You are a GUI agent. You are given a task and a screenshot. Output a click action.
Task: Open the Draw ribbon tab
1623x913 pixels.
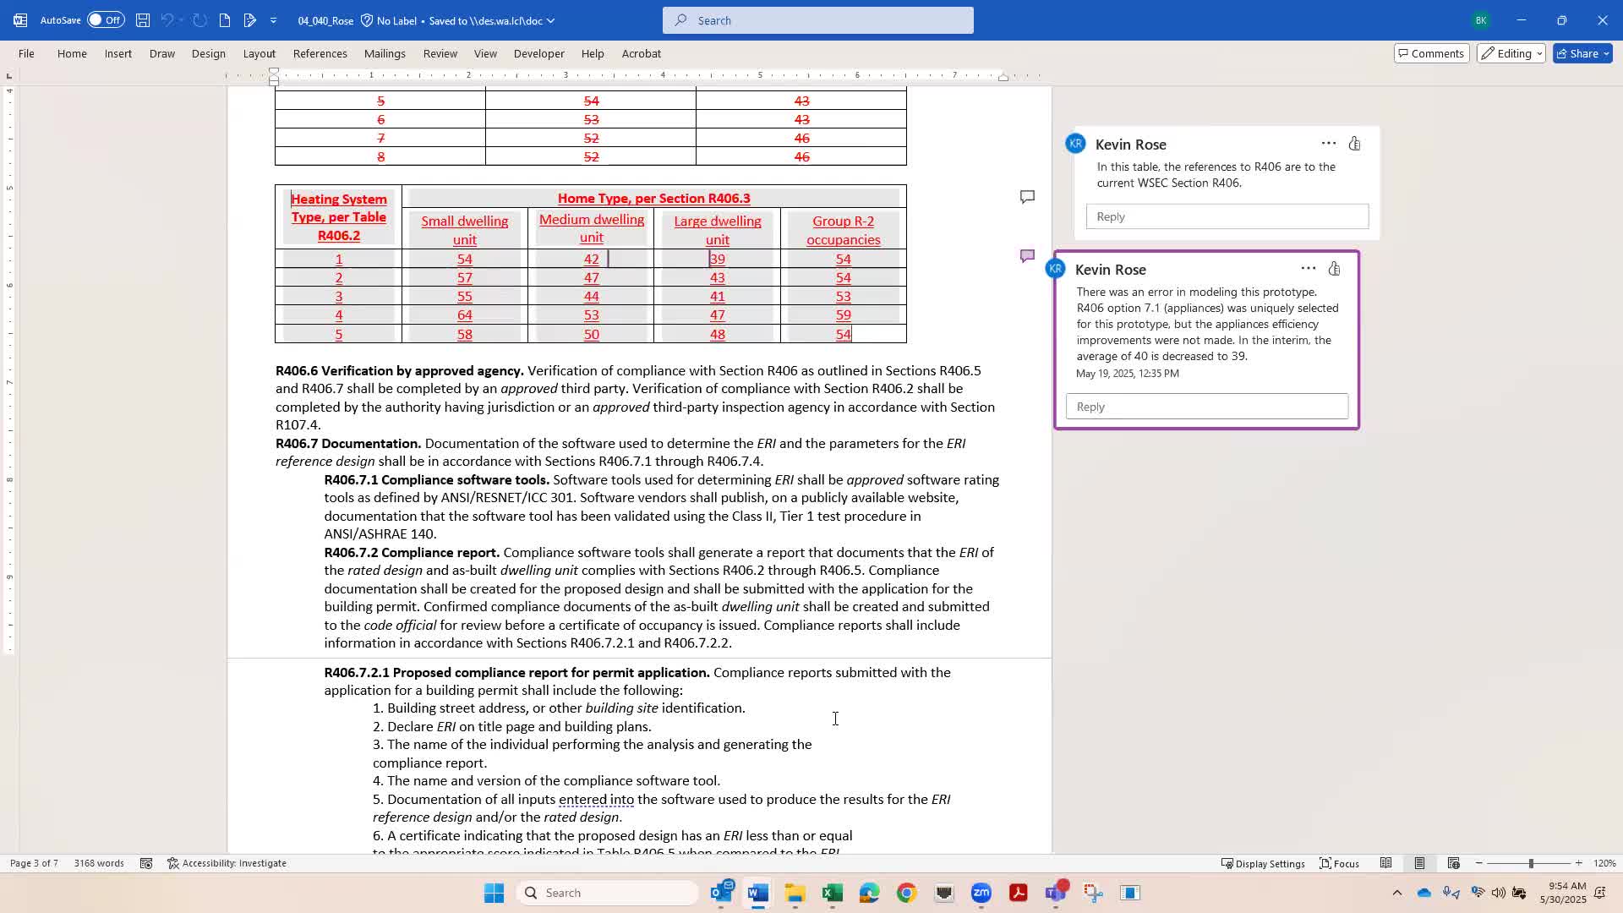(x=162, y=53)
